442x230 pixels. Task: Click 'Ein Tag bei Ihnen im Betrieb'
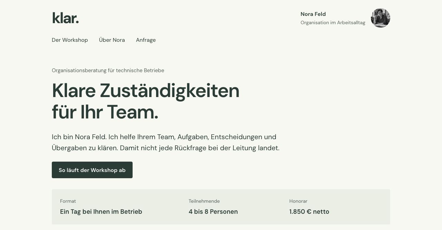pyautogui.click(x=101, y=212)
